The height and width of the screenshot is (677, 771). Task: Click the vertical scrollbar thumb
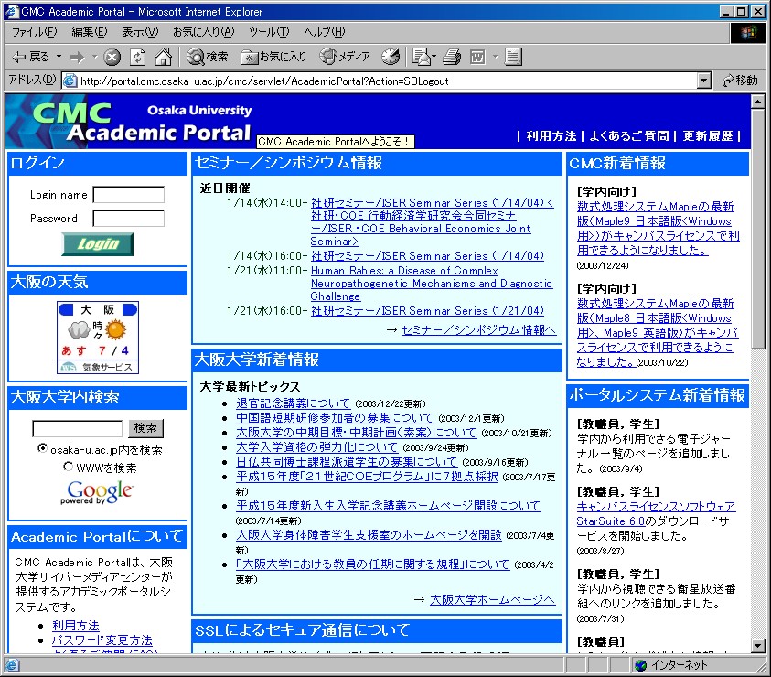point(757,230)
